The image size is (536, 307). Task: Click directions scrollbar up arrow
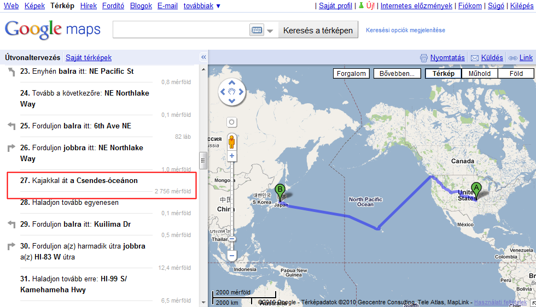pyautogui.click(x=203, y=69)
